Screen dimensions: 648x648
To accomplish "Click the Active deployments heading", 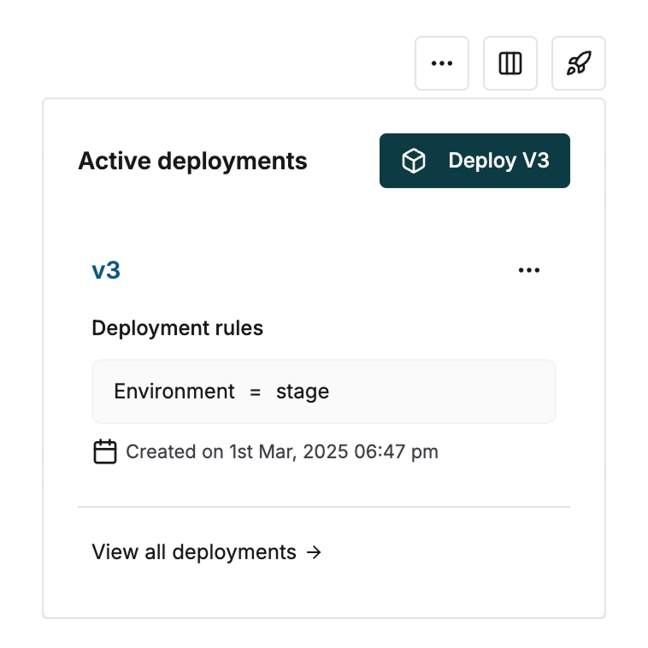I will [192, 161].
